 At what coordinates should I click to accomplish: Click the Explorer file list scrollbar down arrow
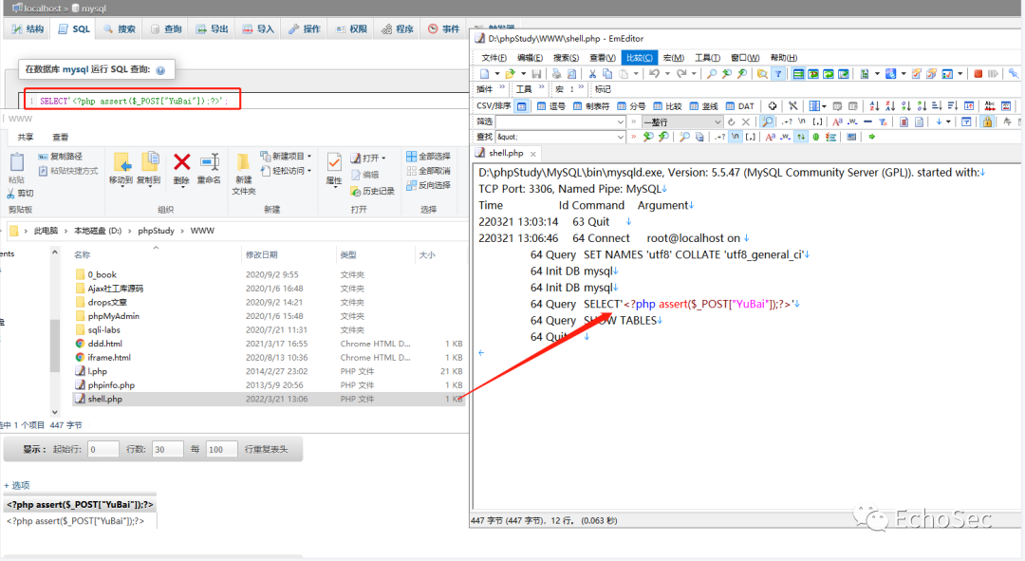click(x=55, y=412)
